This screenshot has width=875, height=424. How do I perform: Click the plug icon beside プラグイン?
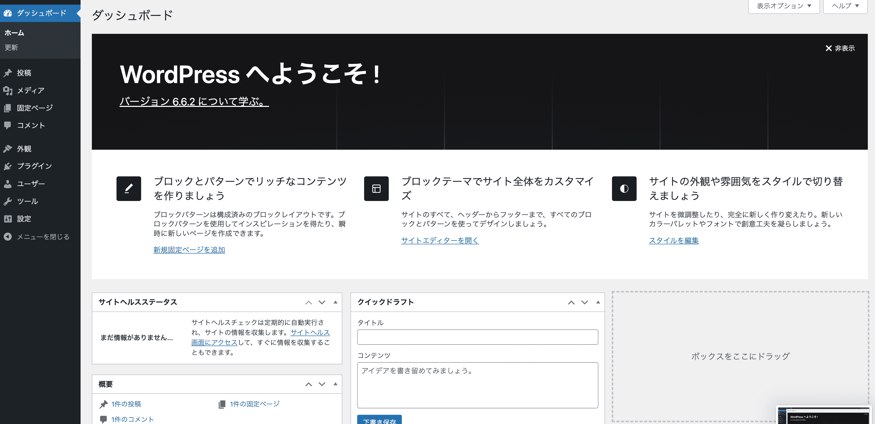pos(8,166)
